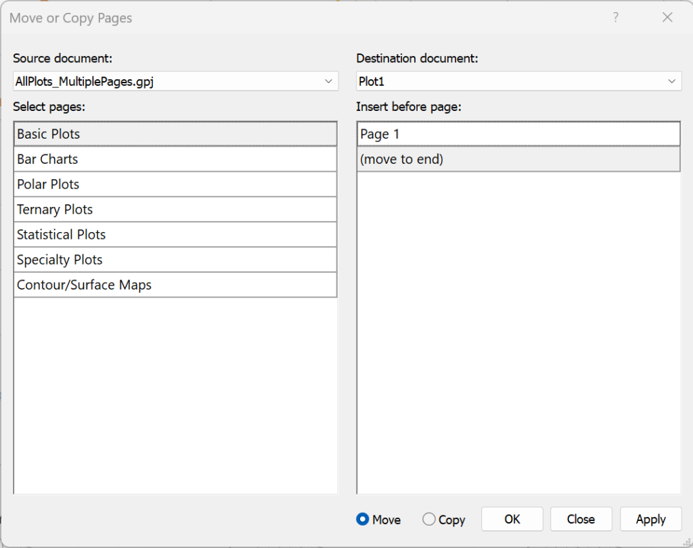This screenshot has height=548, width=693.
Task: Hit the Apply button
Action: pyautogui.click(x=650, y=520)
